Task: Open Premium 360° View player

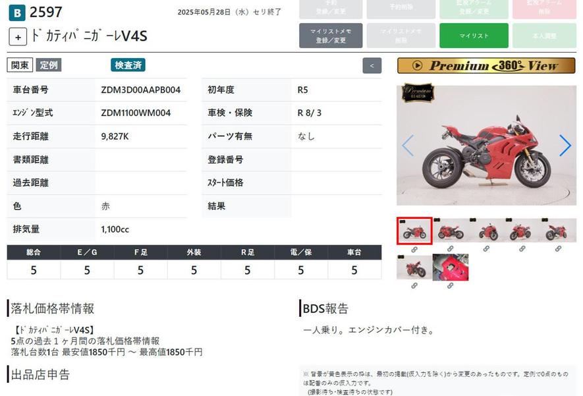Action: coord(486,66)
